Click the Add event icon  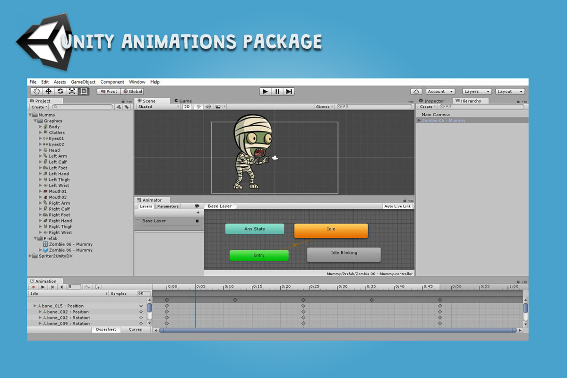coord(97,287)
